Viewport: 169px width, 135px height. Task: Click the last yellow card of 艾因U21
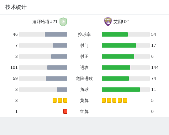[125, 100]
